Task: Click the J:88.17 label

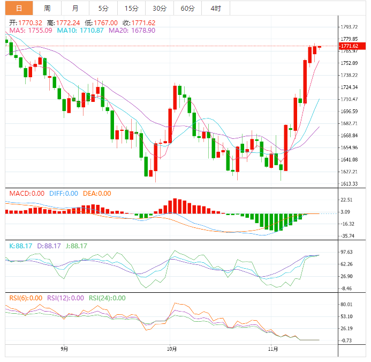Action: 77,246
